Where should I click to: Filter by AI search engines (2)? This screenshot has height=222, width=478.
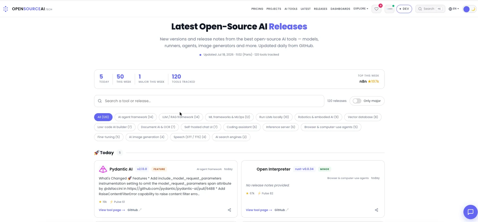point(231,137)
